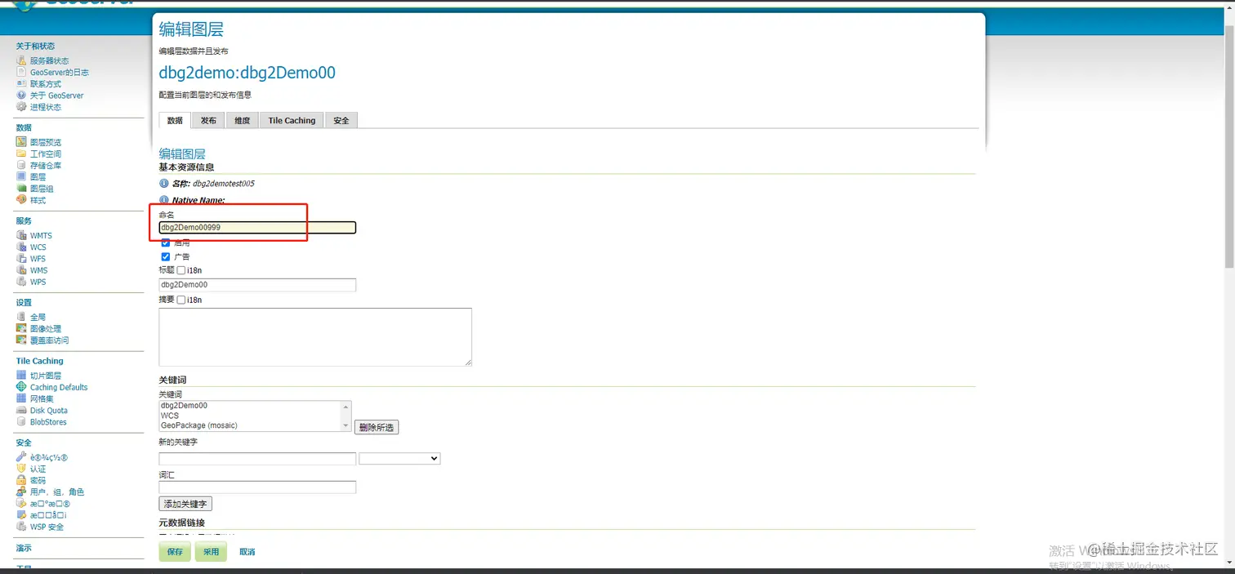Click the GeoServer logs document icon
1235x574 pixels.
21,73
